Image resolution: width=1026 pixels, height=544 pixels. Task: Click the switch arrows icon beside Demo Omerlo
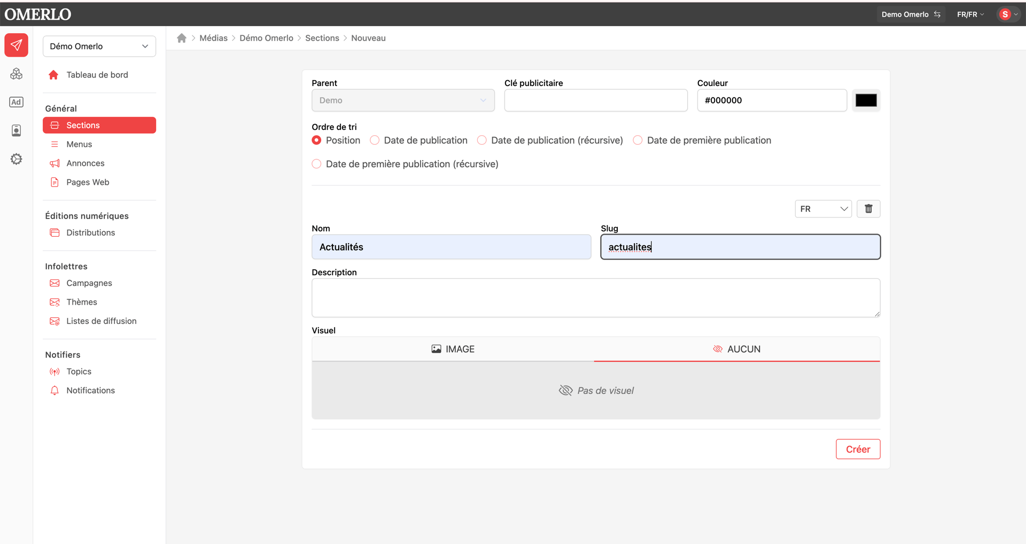click(x=937, y=14)
